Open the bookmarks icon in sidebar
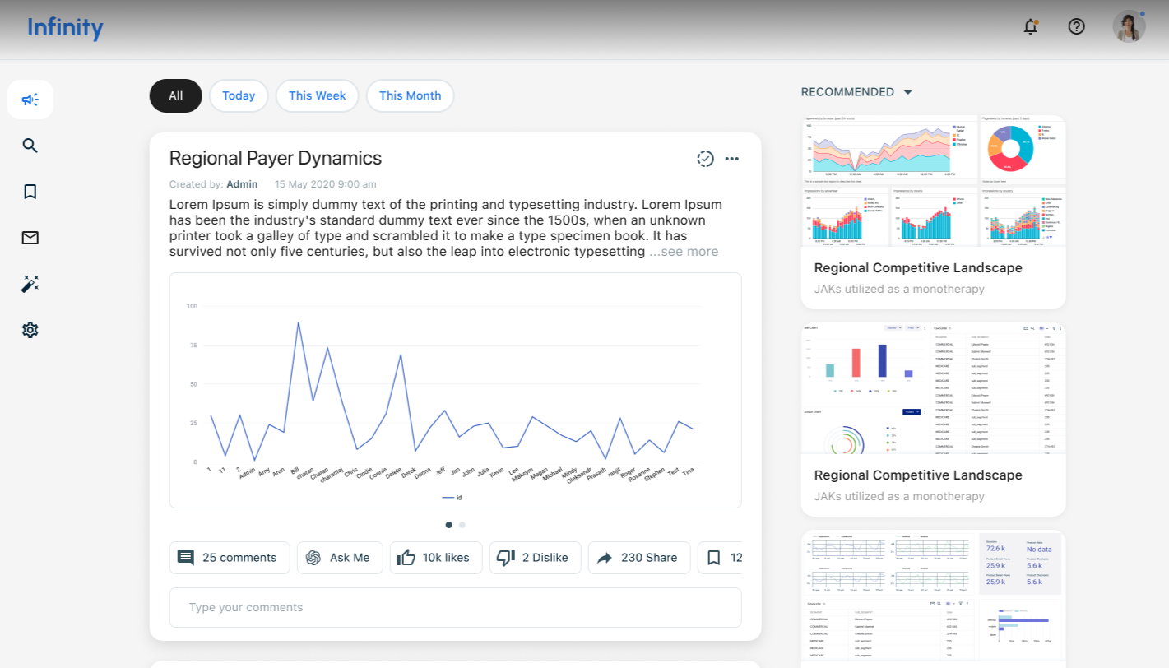The height and width of the screenshot is (668, 1169). pos(30,192)
